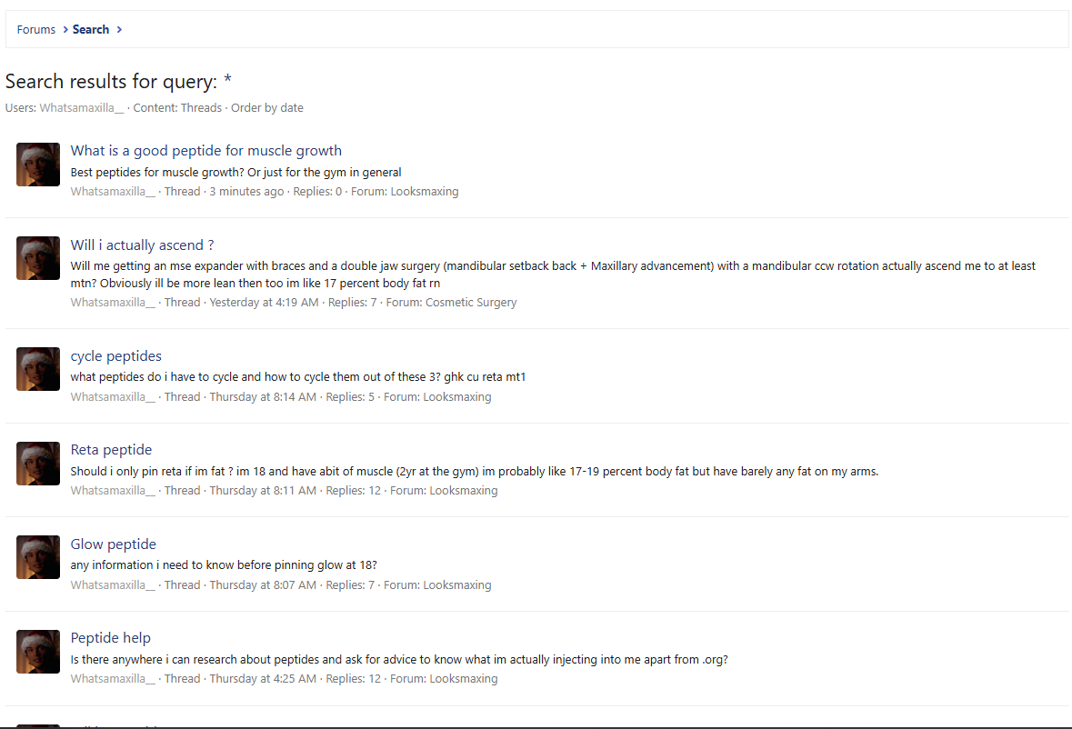The image size is (1072, 729).
Task: Click avatar beside 'Glow peptide' thread
Action: 38,557
